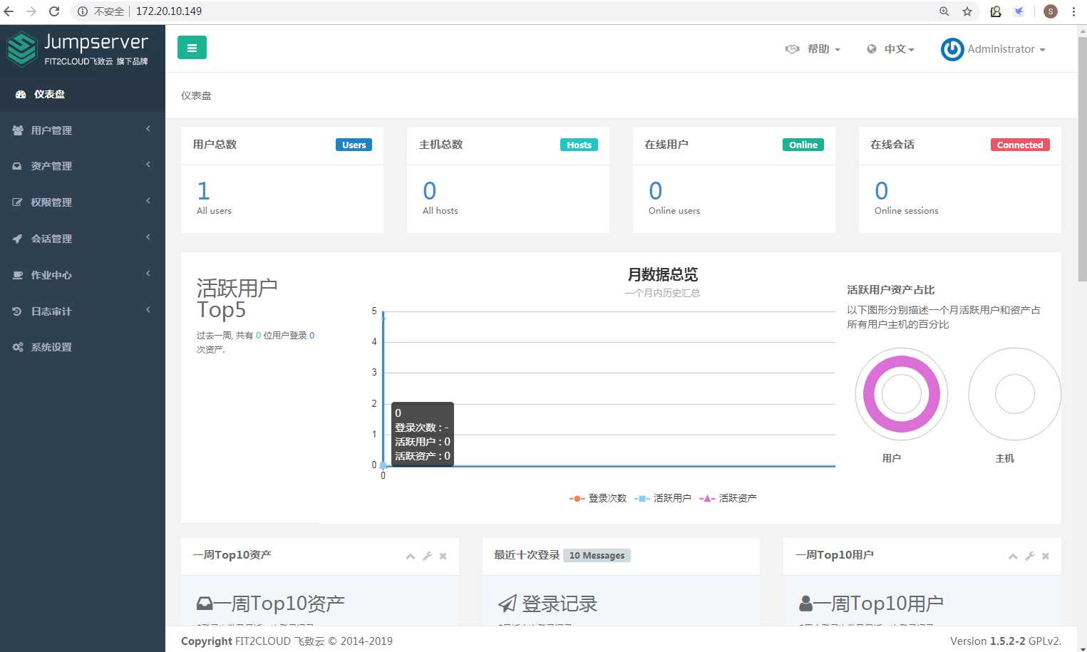The image size is (1087, 652).
Task: Click the help handshake icon
Action: point(793,49)
